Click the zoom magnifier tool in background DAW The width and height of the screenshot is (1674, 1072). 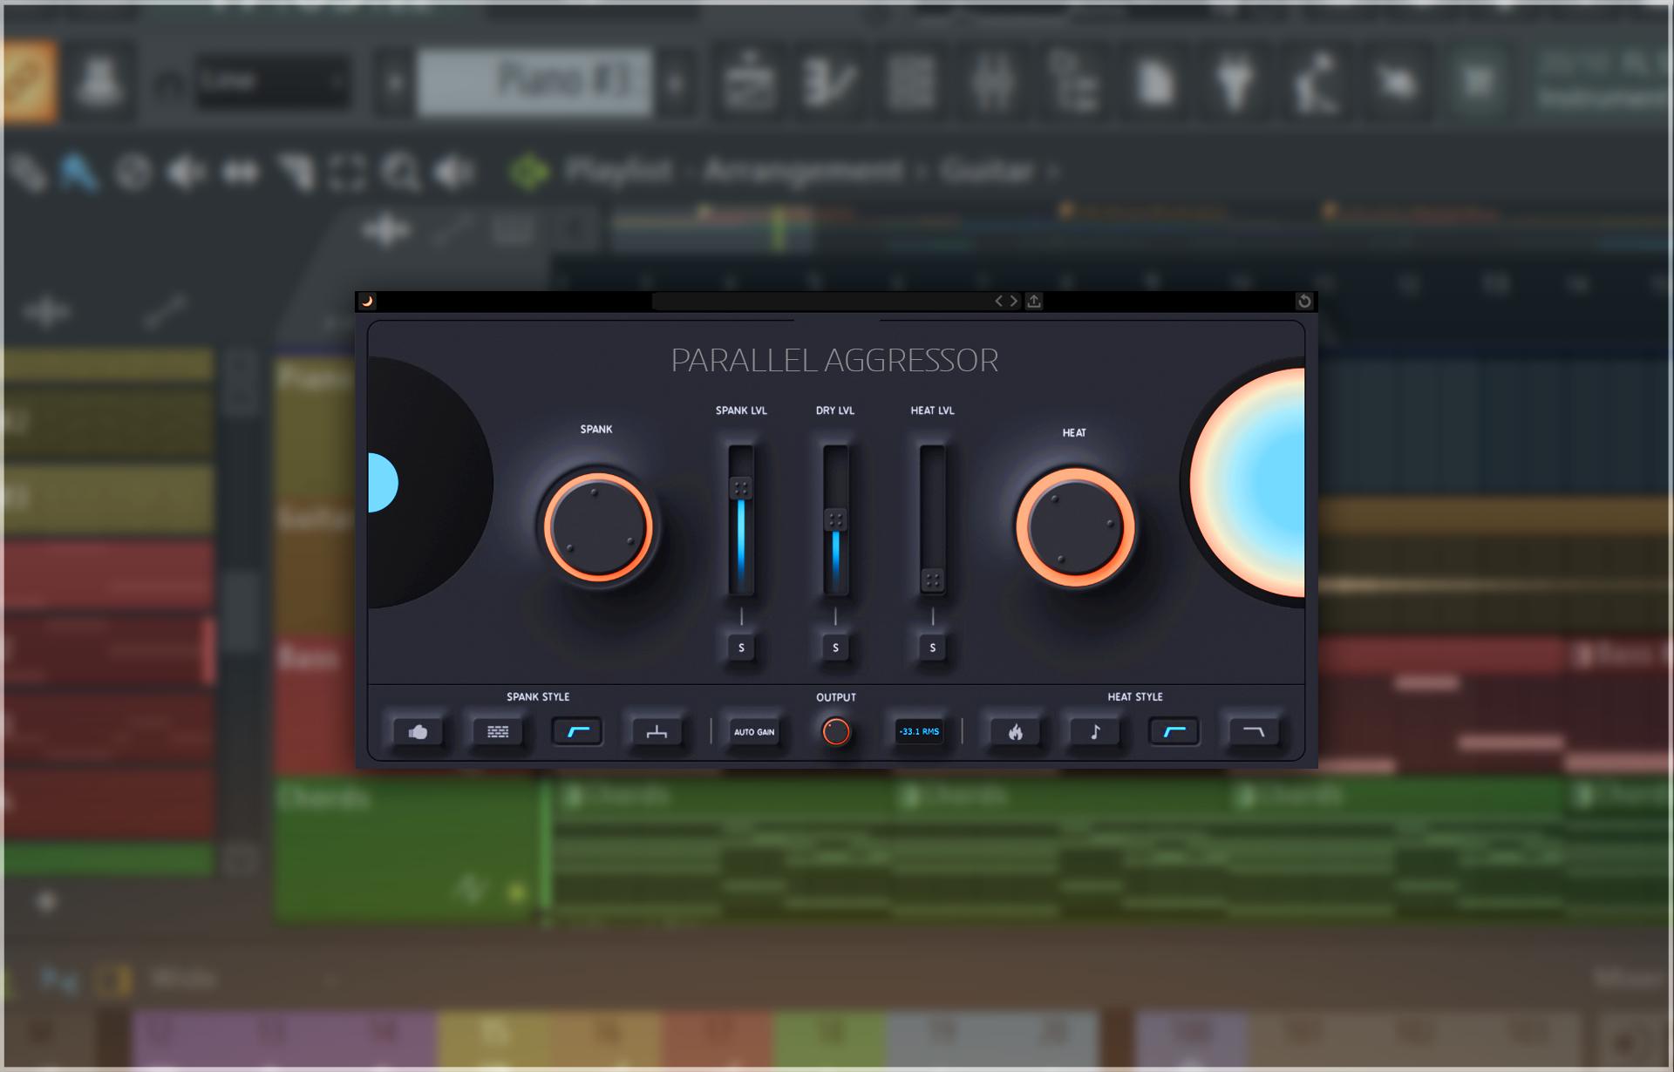(x=401, y=173)
